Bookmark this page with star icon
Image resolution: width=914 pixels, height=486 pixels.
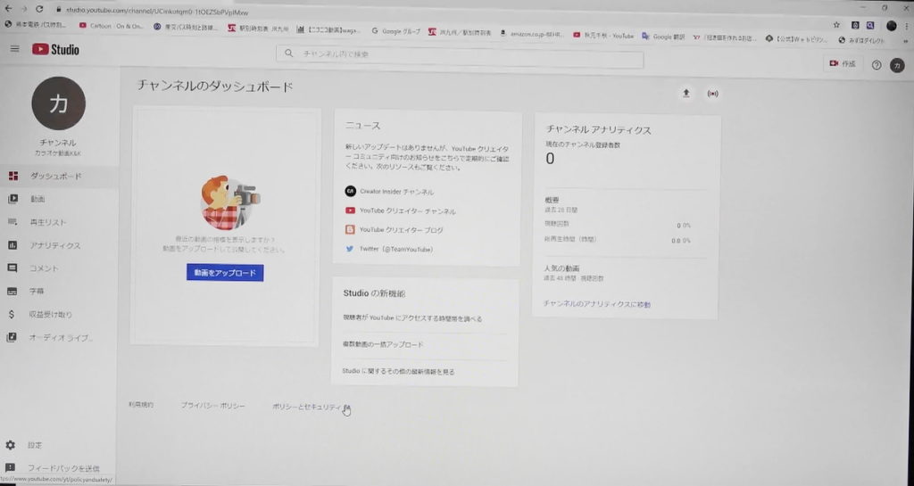[836, 25]
